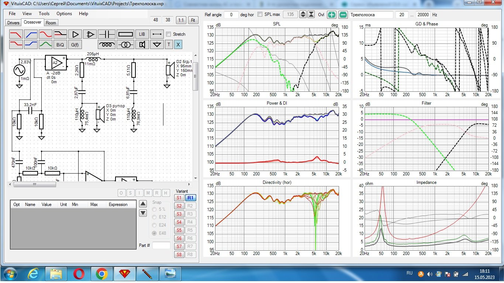Pick the inductor coil component
Image resolution: width=504 pixels, height=283 pixels.
pyautogui.click(x=107, y=45)
